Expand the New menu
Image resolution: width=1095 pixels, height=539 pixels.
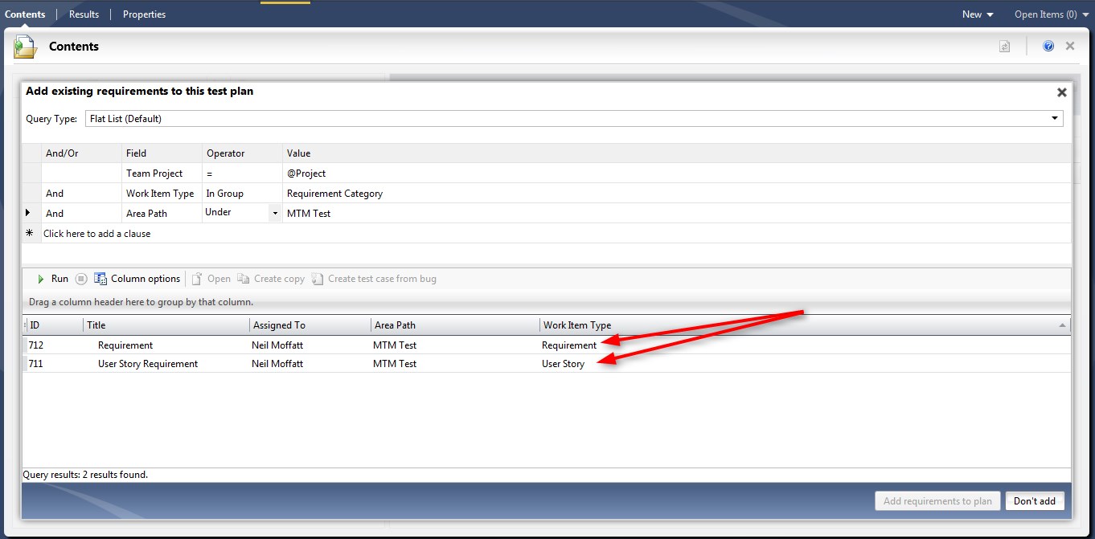tap(978, 14)
